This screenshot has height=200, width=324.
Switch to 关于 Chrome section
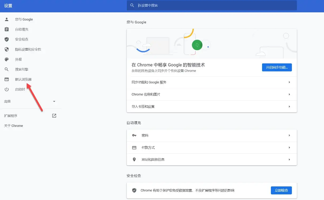point(13,125)
